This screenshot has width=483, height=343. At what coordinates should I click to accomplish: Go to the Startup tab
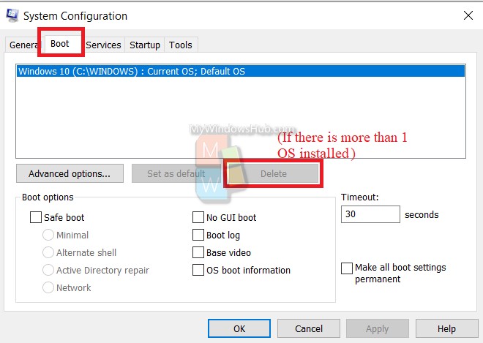point(145,45)
